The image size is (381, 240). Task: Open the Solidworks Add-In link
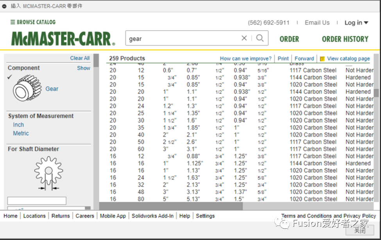(152, 216)
